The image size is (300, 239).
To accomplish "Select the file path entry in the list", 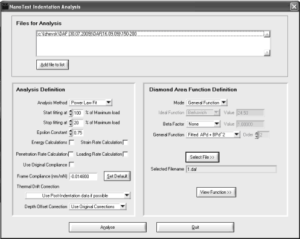I will [150, 34].
